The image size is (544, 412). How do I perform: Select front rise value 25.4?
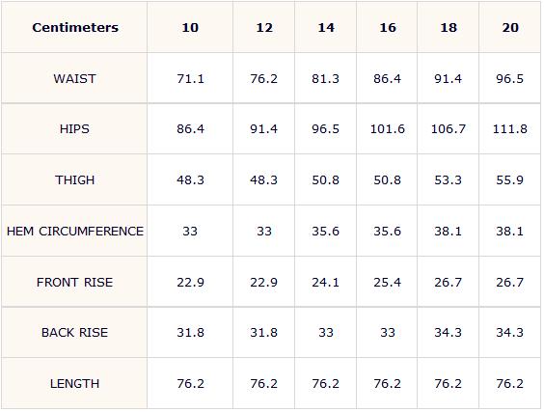[x=387, y=282]
